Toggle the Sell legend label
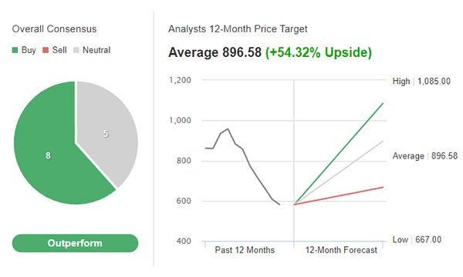 pyautogui.click(x=59, y=50)
